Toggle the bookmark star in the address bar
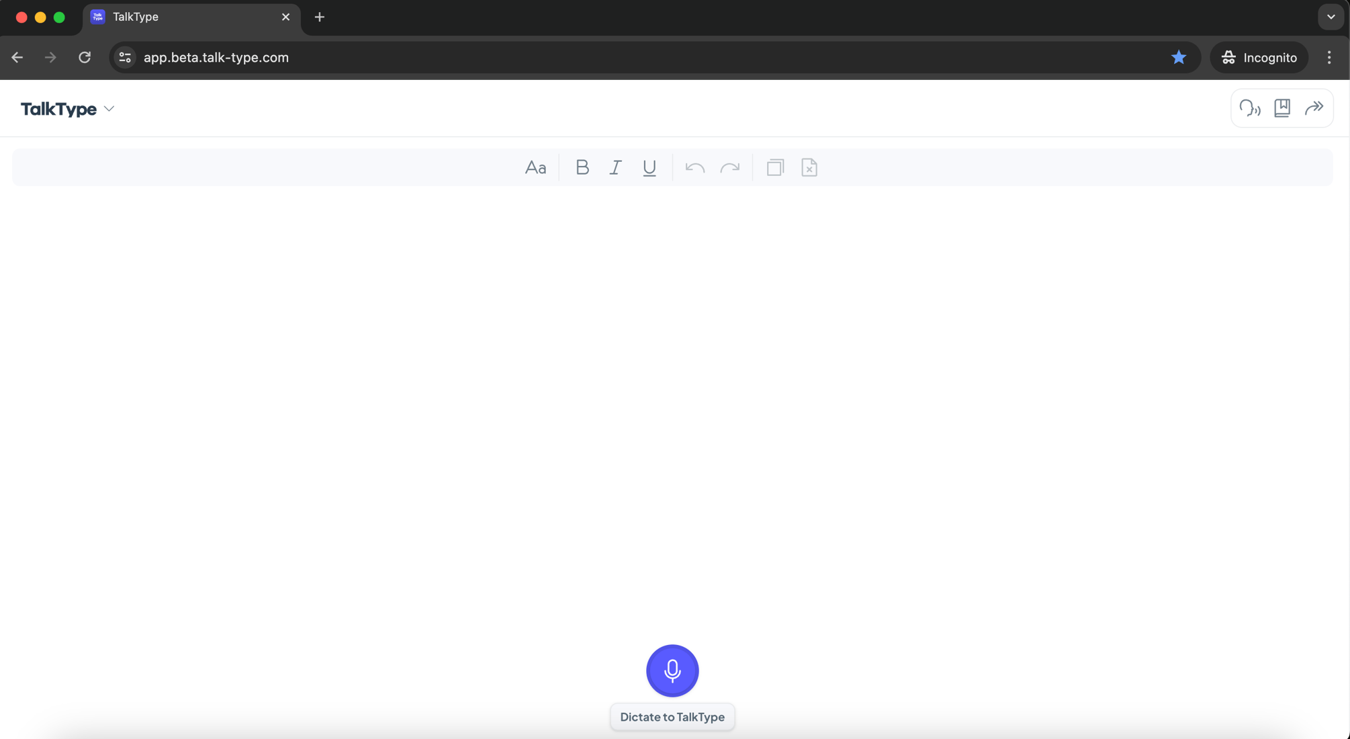 [x=1179, y=57]
